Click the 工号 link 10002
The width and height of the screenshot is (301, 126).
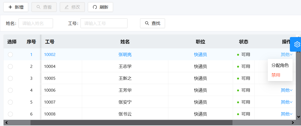[50, 55]
